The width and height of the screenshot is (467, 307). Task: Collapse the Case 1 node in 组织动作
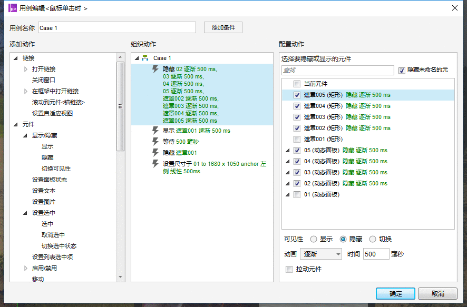click(x=137, y=58)
